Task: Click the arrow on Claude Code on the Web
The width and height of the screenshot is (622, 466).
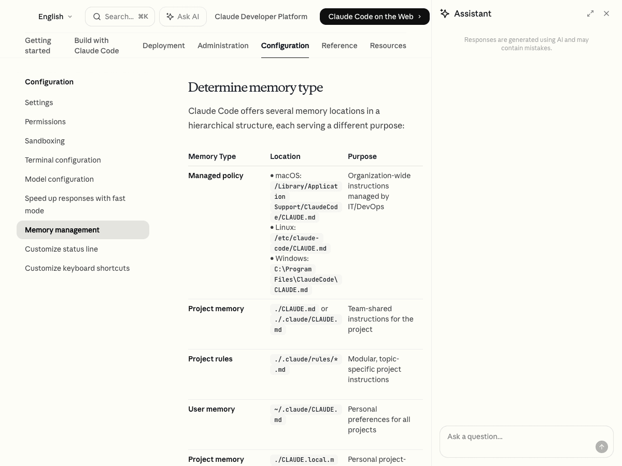Action: coord(420,17)
